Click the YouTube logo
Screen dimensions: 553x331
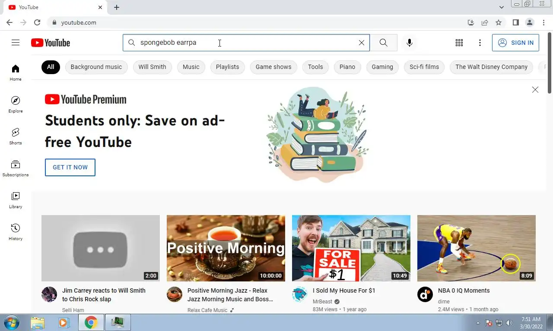[x=51, y=43]
